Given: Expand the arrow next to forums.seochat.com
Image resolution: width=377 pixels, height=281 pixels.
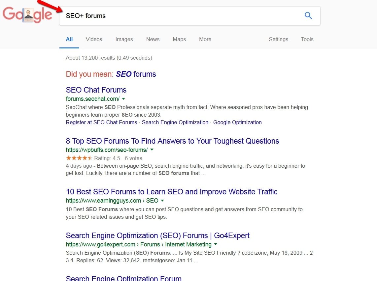Looking at the screenshot, I should tap(123, 99).
